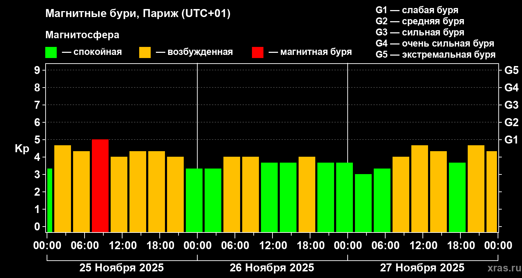This screenshot has width=522, height=278.
Task: Click the G3 label on right axis
Action: point(512,105)
